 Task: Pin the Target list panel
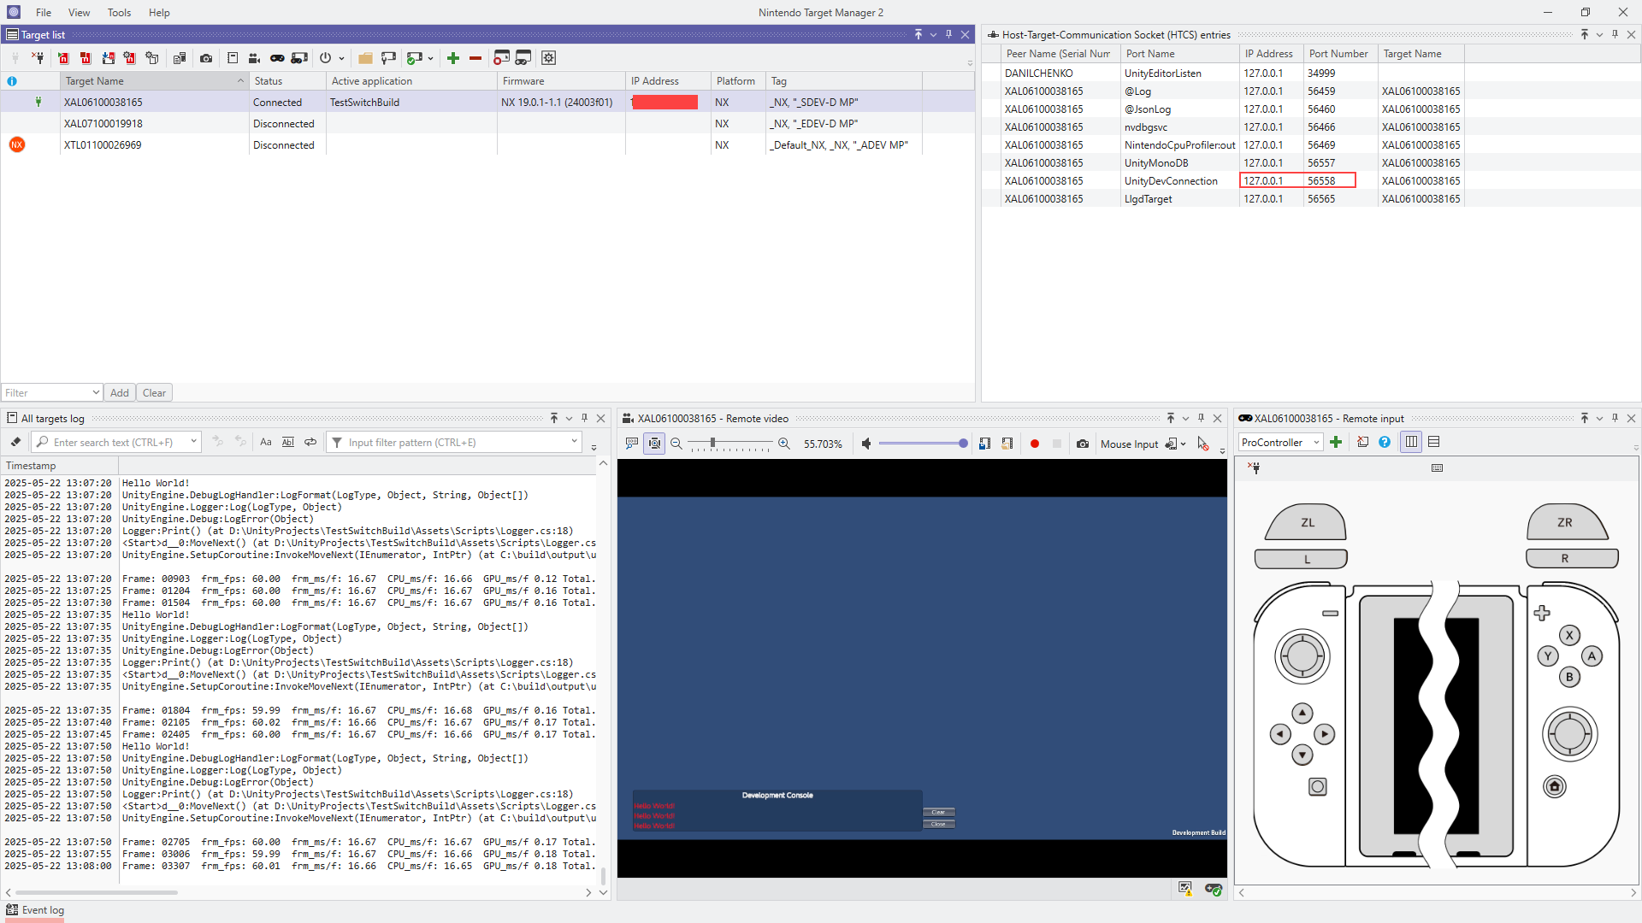949,34
